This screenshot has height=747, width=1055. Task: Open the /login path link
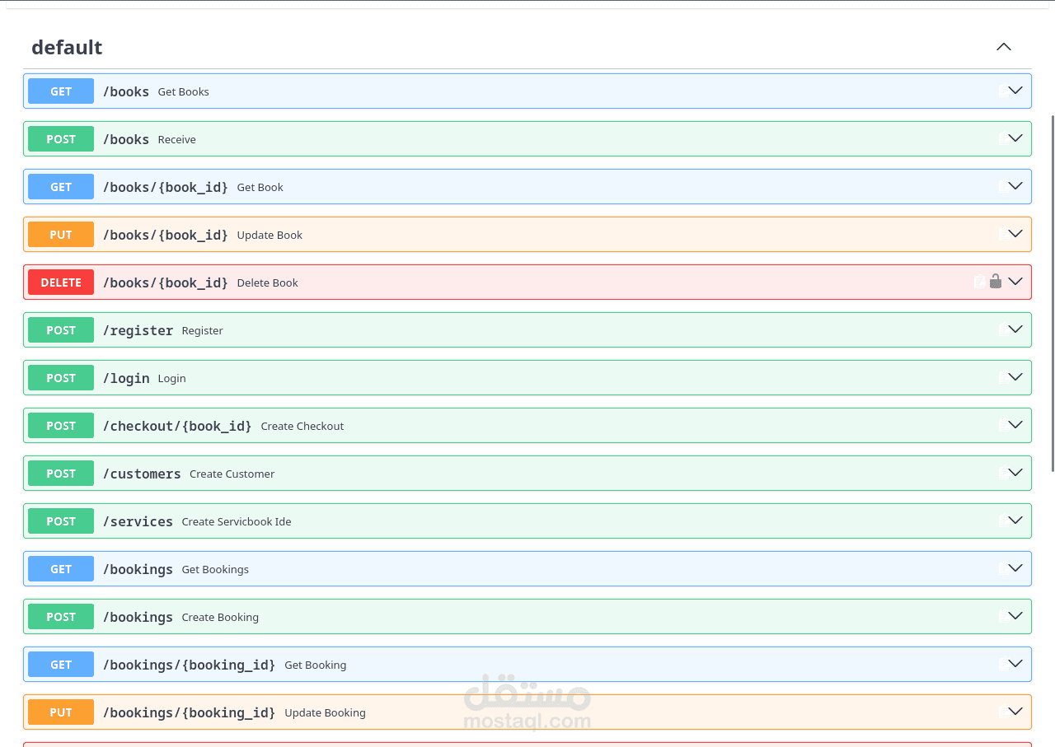point(126,378)
